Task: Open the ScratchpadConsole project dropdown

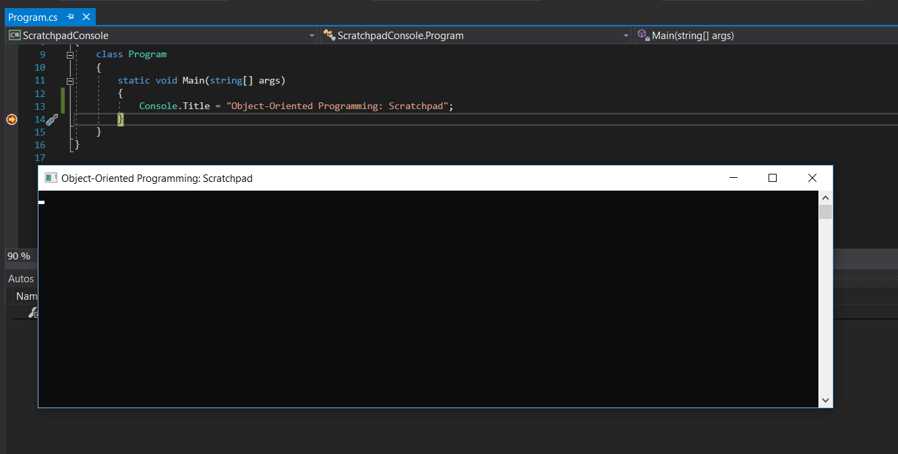Action: (311, 36)
